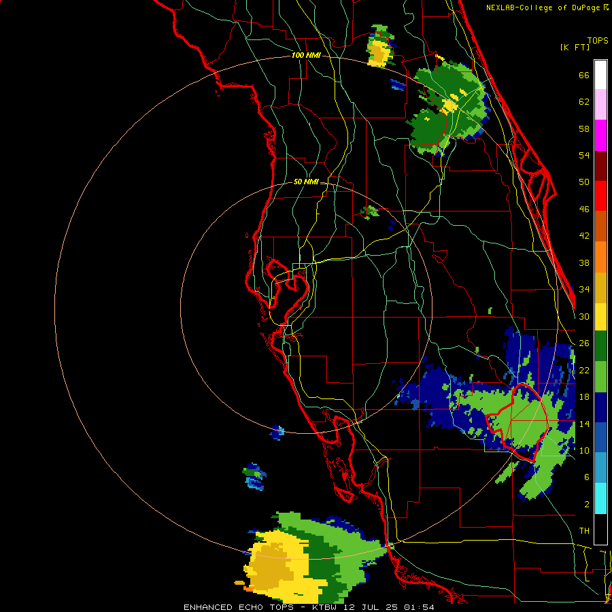Click the navy blue legend swatch
Screen dimensions: 612x612
click(x=600, y=407)
